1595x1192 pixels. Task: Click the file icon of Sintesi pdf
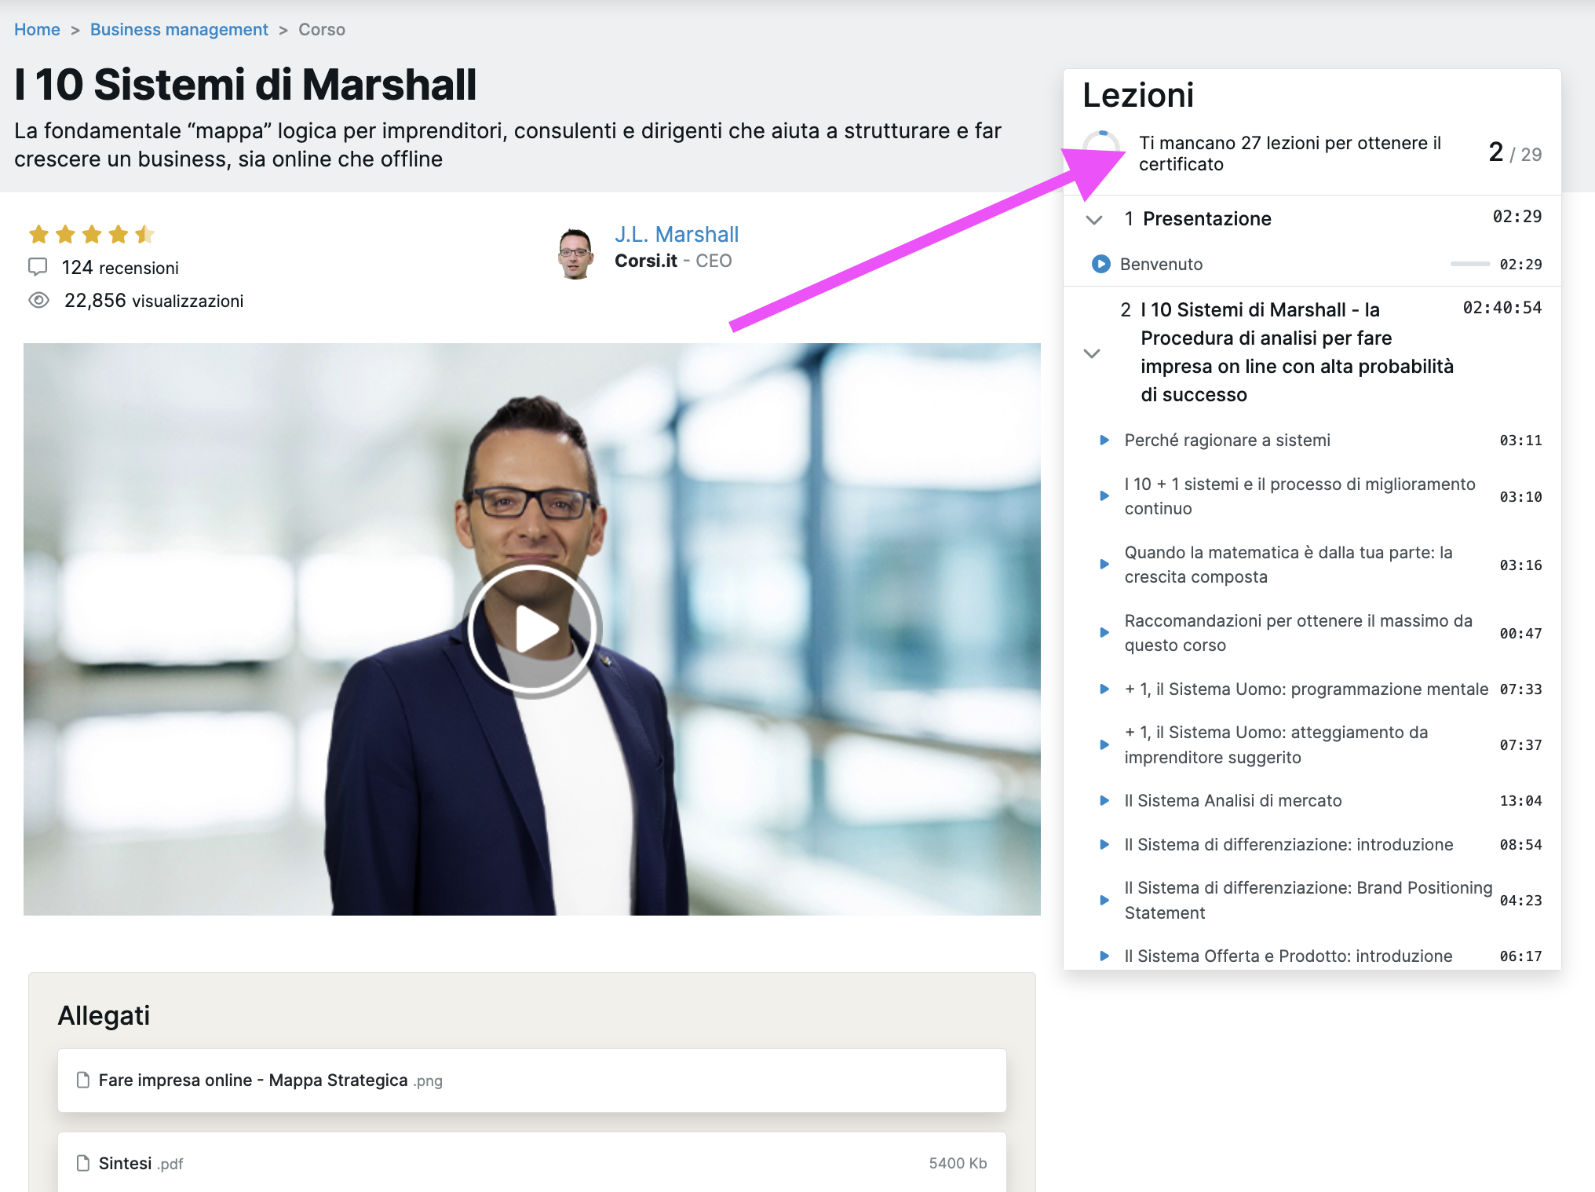tap(82, 1163)
